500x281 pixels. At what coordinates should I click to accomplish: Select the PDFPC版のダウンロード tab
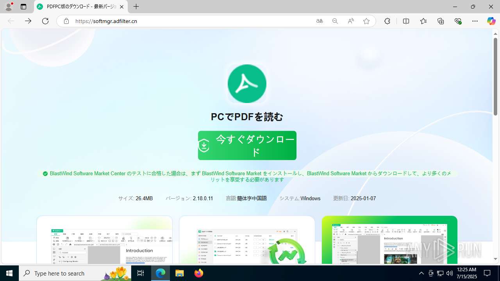point(81,7)
